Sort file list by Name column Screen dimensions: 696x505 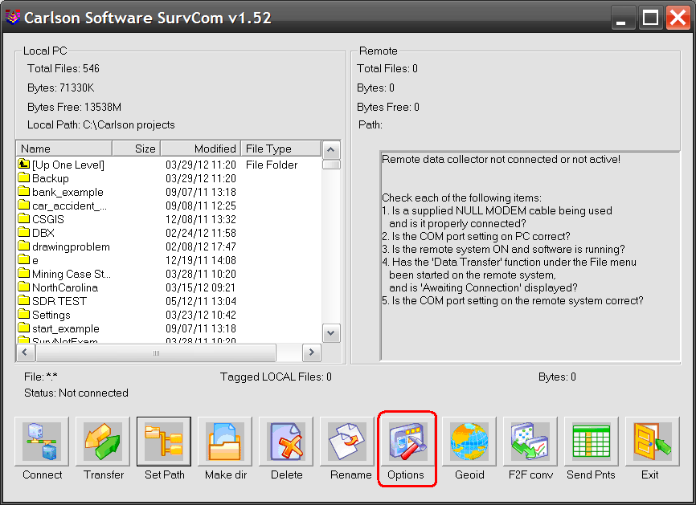(64, 149)
